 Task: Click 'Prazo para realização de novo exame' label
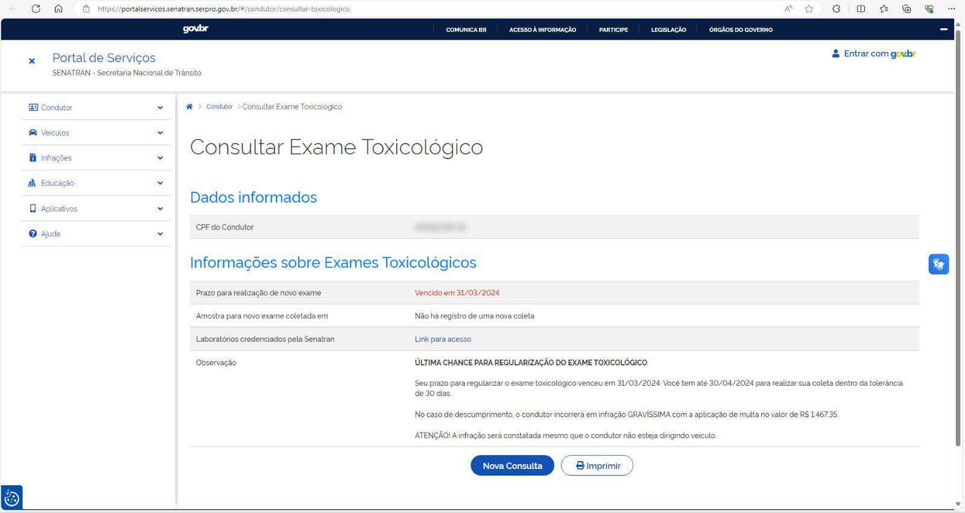tap(258, 293)
